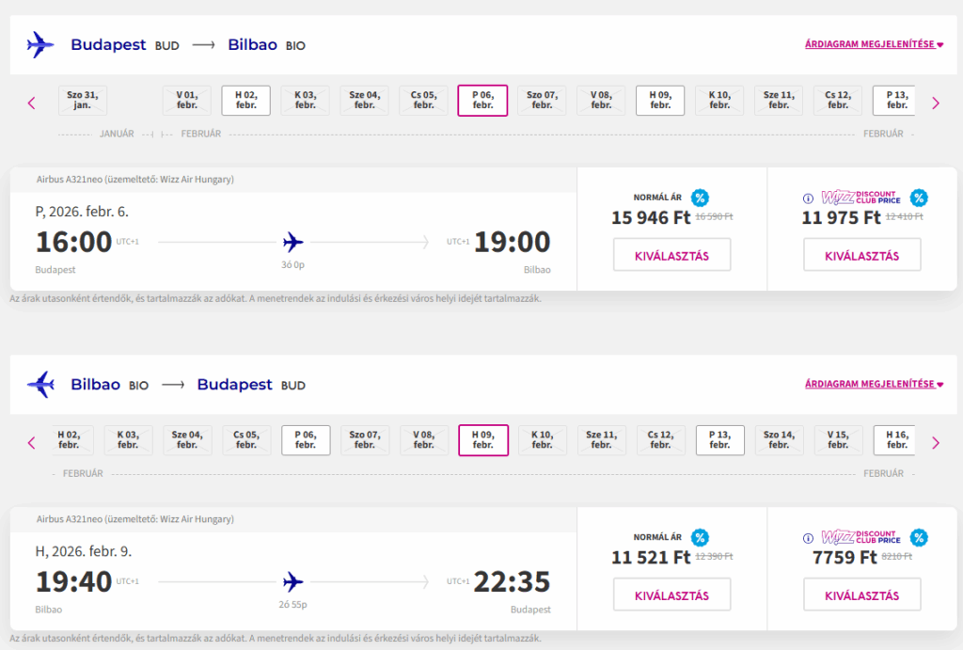The width and height of the screenshot is (963, 650).
Task: Select return date P 13, febr.
Action: tap(719, 440)
